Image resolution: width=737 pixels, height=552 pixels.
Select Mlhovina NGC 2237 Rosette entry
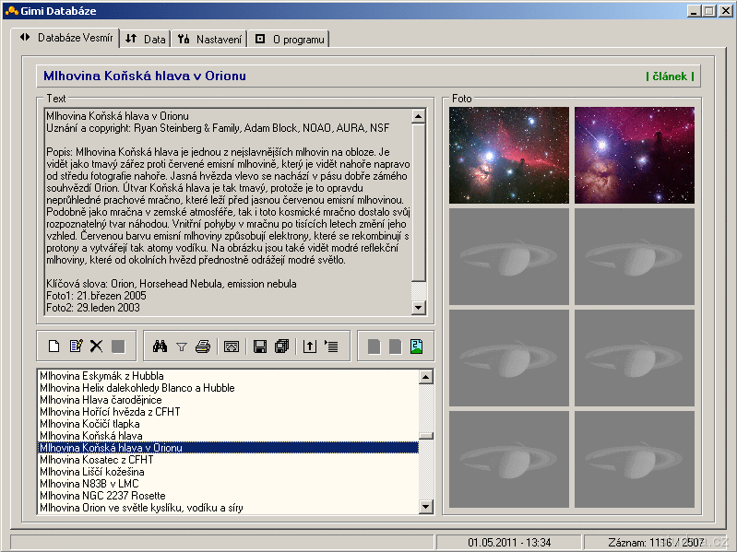click(x=103, y=496)
